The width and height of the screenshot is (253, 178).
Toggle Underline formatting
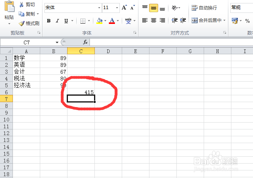tap(66, 21)
